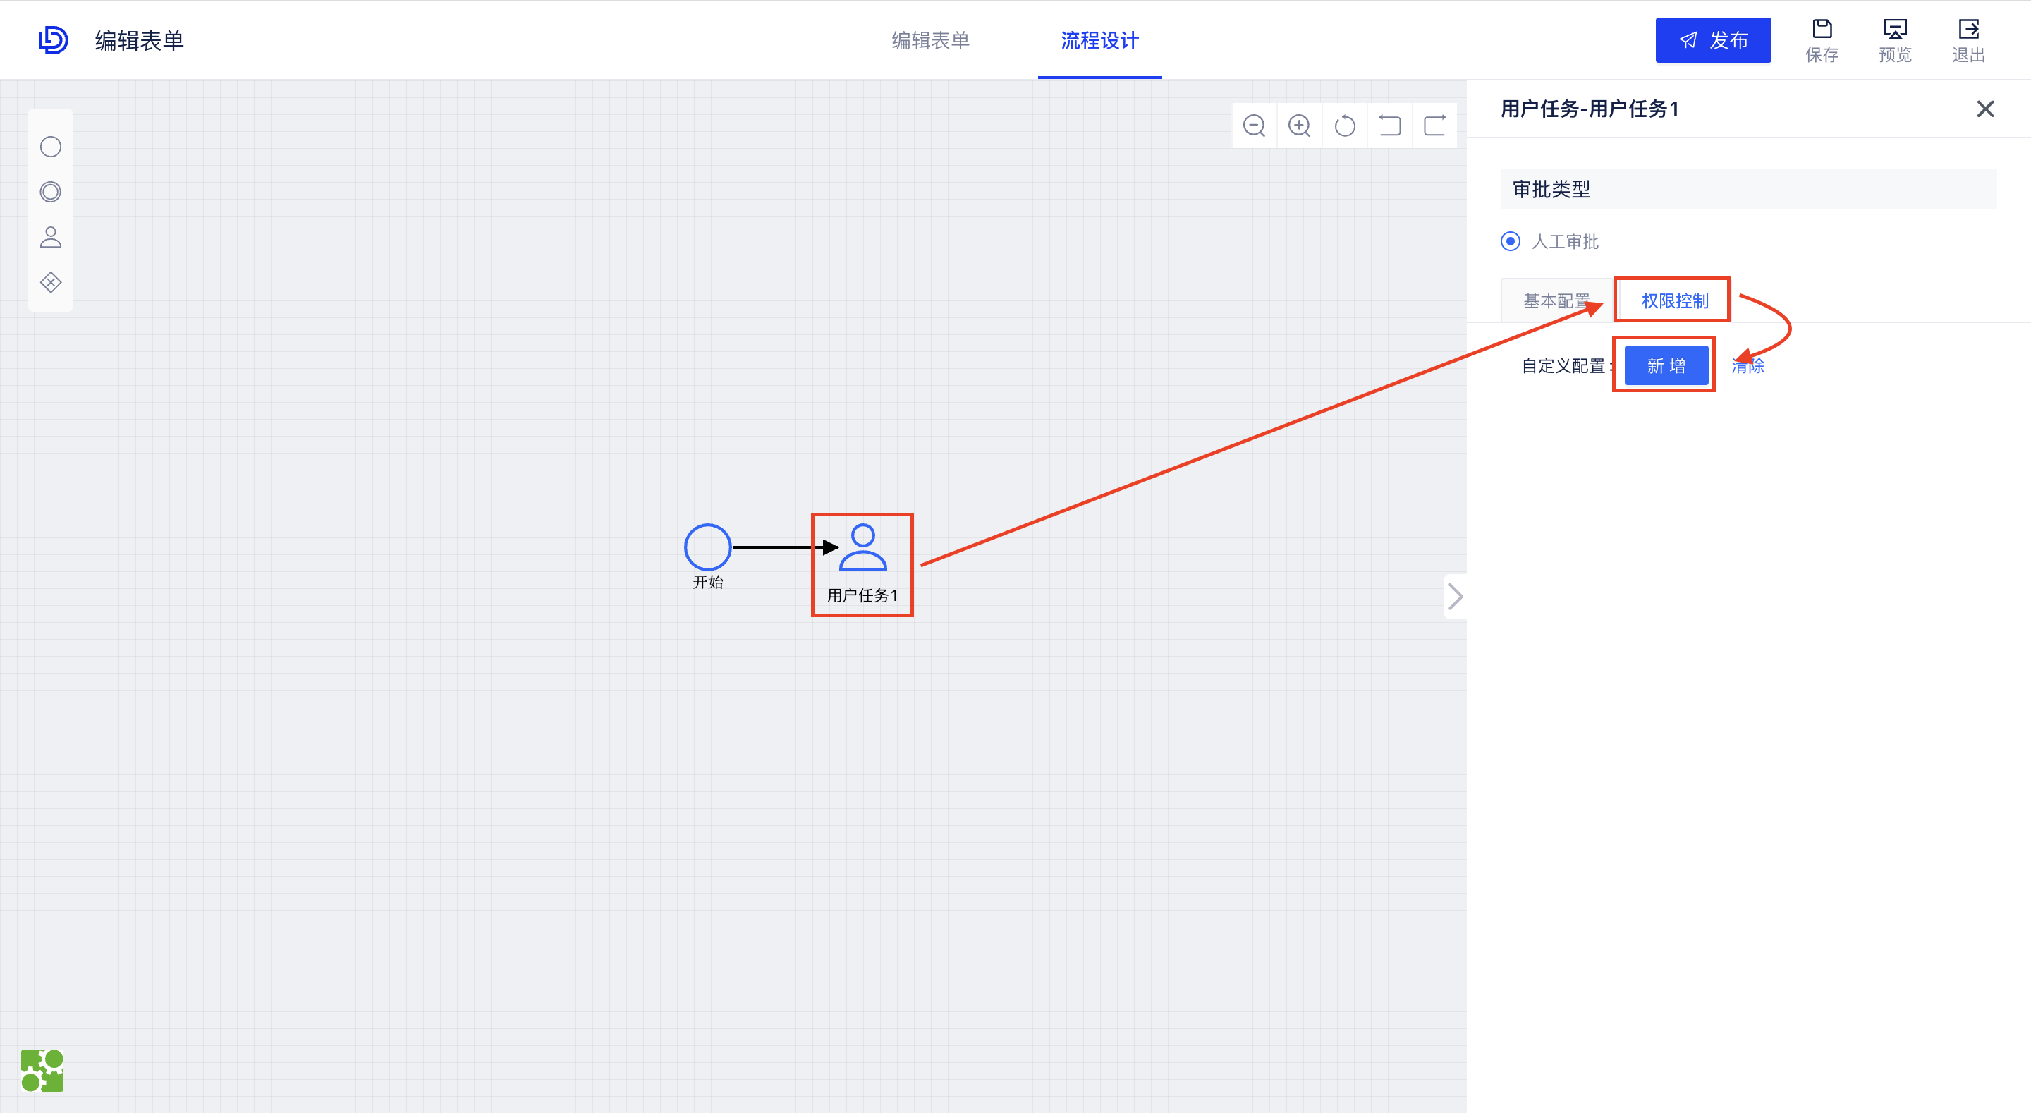Select the user task tool in palette
The height and width of the screenshot is (1113, 2031).
point(51,238)
